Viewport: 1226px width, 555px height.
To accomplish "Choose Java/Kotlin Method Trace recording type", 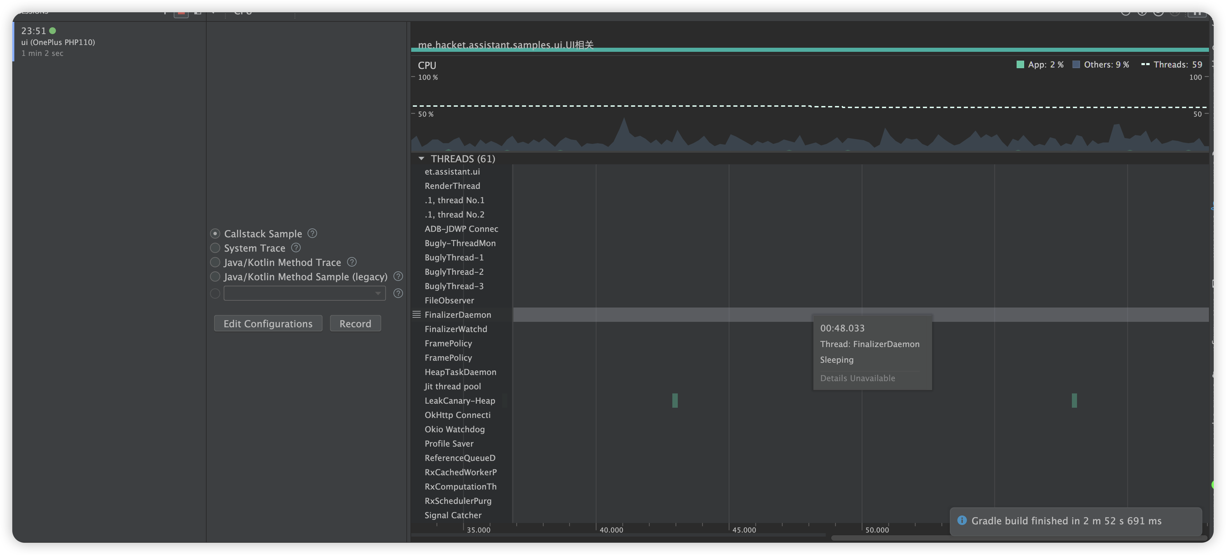I will (x=215, y=262).
